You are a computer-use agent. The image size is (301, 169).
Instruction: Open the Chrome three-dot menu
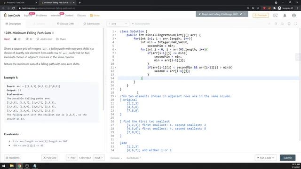[x=298, y=8]
